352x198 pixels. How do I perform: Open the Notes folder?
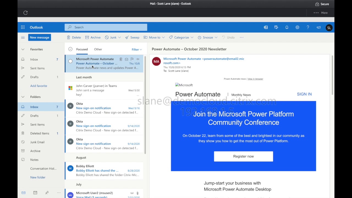(x=41, y=160)
